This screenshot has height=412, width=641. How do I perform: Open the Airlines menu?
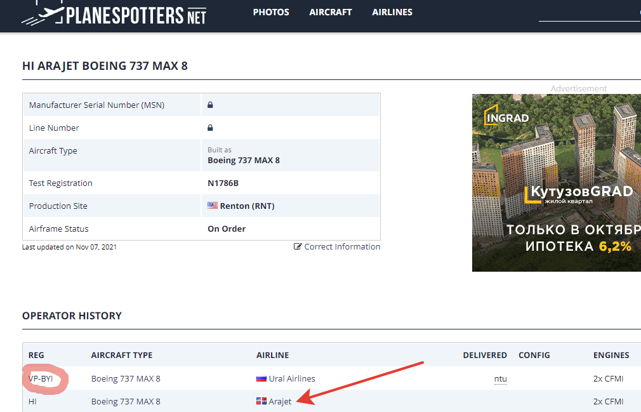coord(392,12)
